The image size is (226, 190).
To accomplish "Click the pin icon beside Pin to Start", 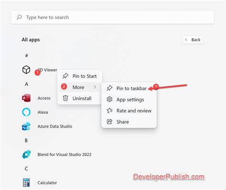I will click(65, 76).
